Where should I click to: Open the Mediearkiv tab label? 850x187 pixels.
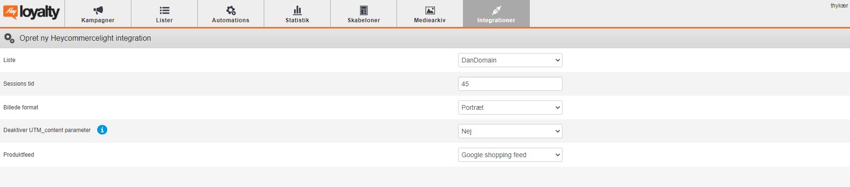(x=430, y=20)
